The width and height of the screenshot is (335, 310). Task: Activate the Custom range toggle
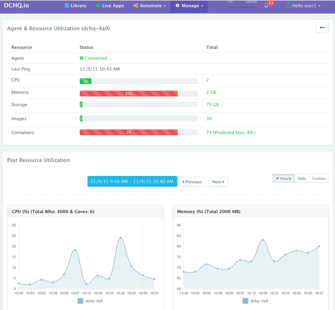319,178
